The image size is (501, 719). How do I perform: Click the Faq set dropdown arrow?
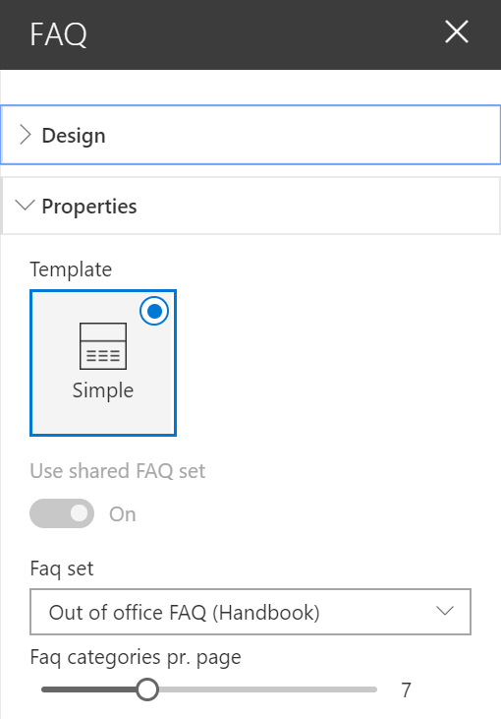click(x=445, y=611)
